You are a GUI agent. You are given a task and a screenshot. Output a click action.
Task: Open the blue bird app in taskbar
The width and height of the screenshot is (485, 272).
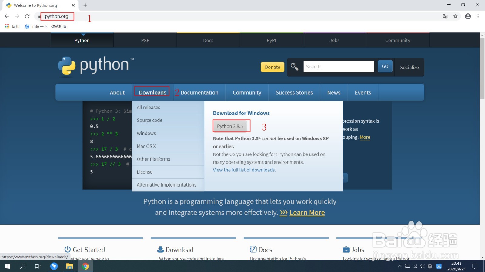click(x=54, y=266)
